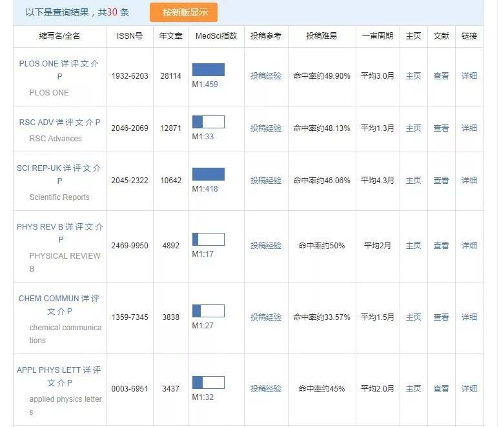Select ISSN cell 1932-6203
This screenshot has width=499, height=427.
[130, 76]
